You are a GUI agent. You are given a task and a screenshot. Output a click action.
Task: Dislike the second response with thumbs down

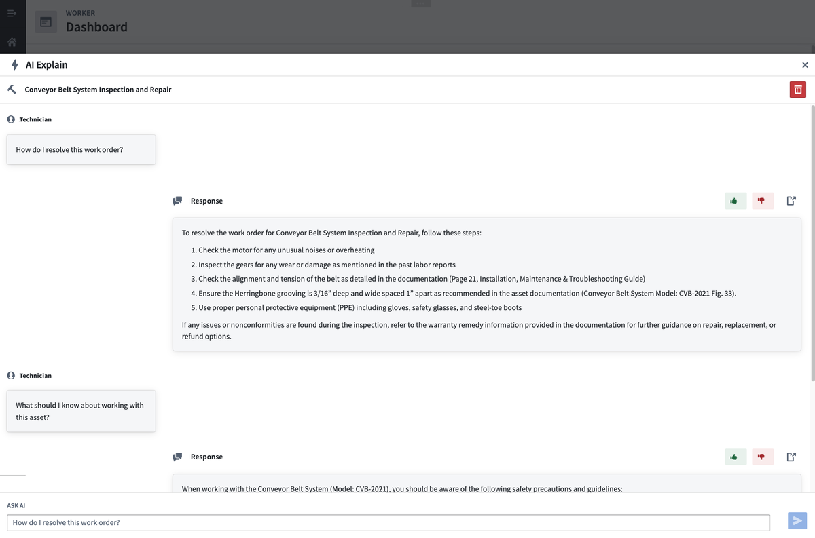click(x=762, y=457)
